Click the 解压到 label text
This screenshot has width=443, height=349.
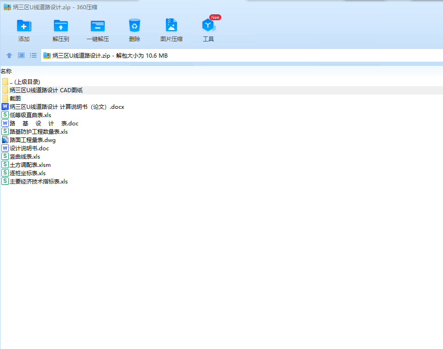coord(61,39)
